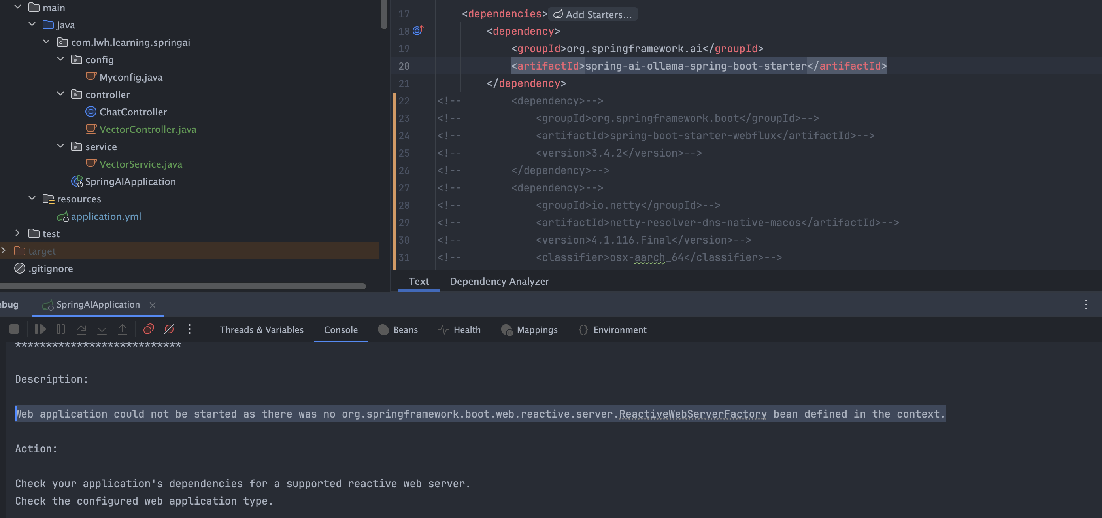This screenshot has height=518, width=1102.
Task: Stop the running debug session
Action: (14, 329)
